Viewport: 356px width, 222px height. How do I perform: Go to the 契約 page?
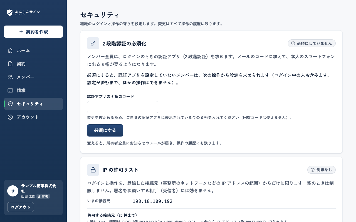[33, 64]
